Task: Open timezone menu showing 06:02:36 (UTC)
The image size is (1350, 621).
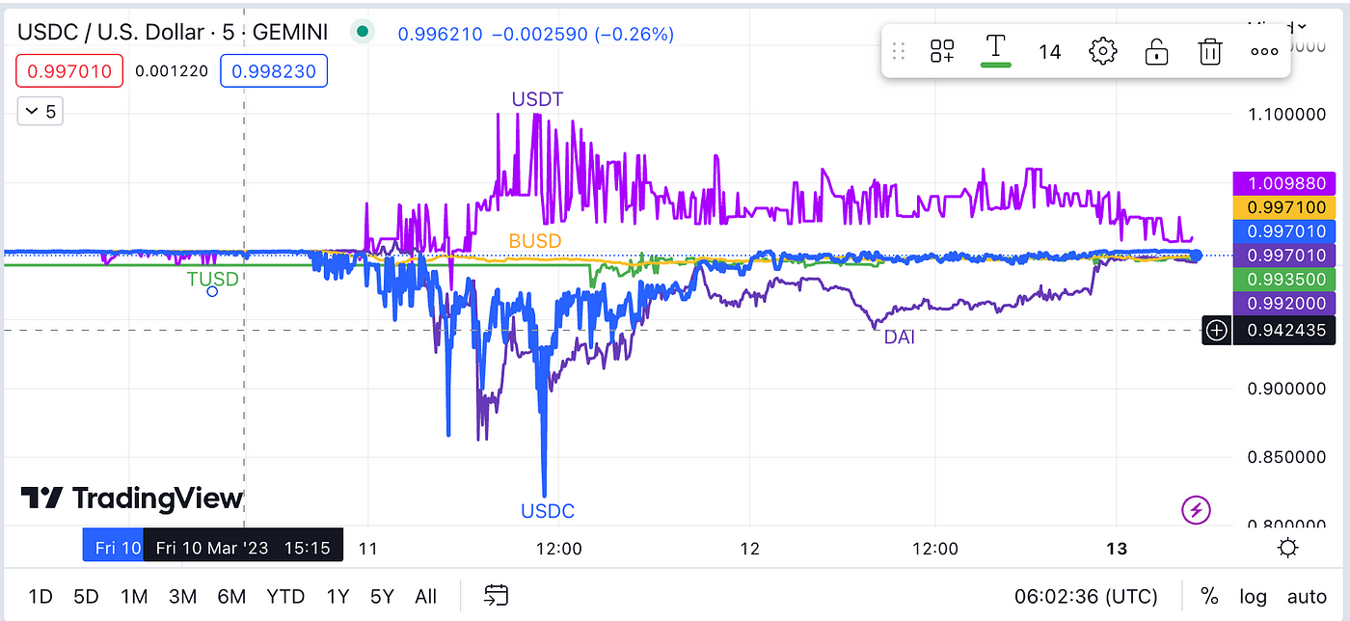Action: tap(1085, 596)
